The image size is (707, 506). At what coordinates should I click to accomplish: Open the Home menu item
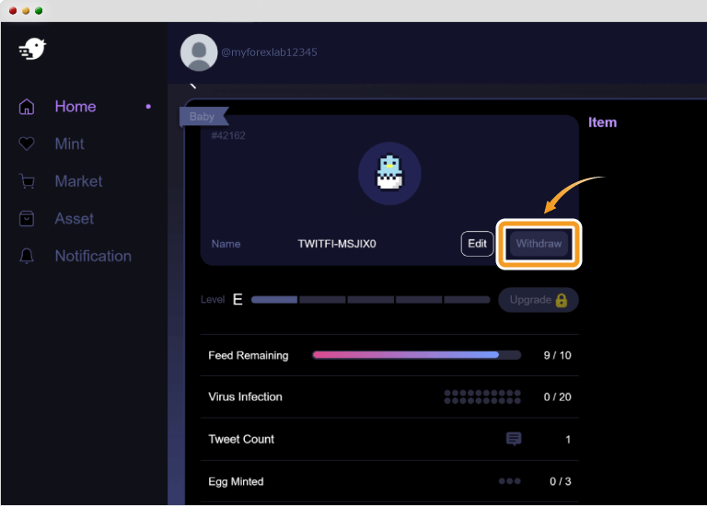pyautogui.click(x=75, y=107)
